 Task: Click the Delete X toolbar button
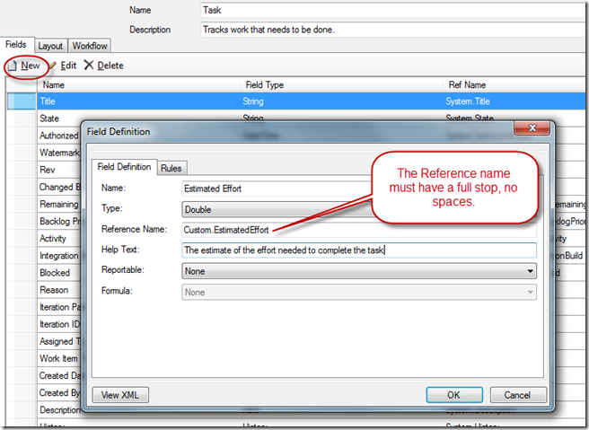(x=103, y=66)
